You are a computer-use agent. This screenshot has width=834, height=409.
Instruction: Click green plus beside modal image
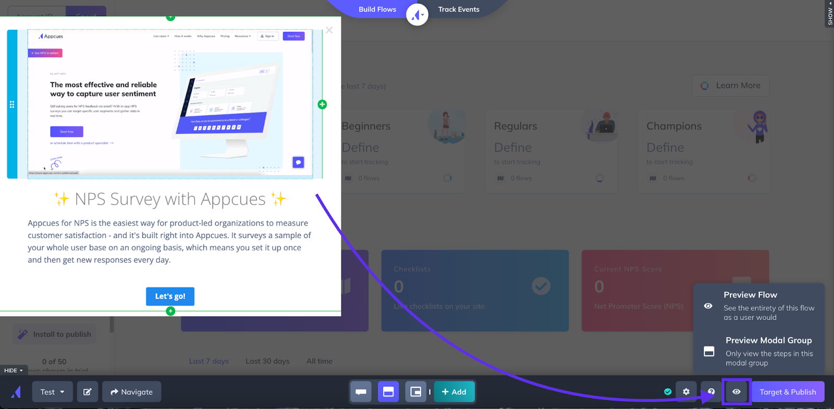322,104
